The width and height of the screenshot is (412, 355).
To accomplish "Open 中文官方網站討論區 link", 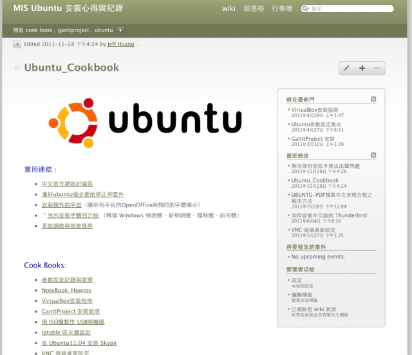I will [x=67, y=184].
